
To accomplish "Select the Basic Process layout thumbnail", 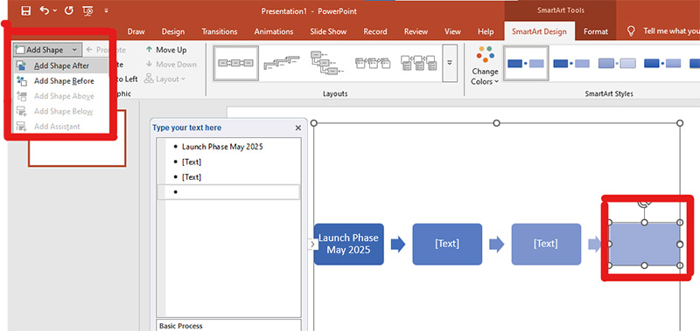I will tap(235, 63).
